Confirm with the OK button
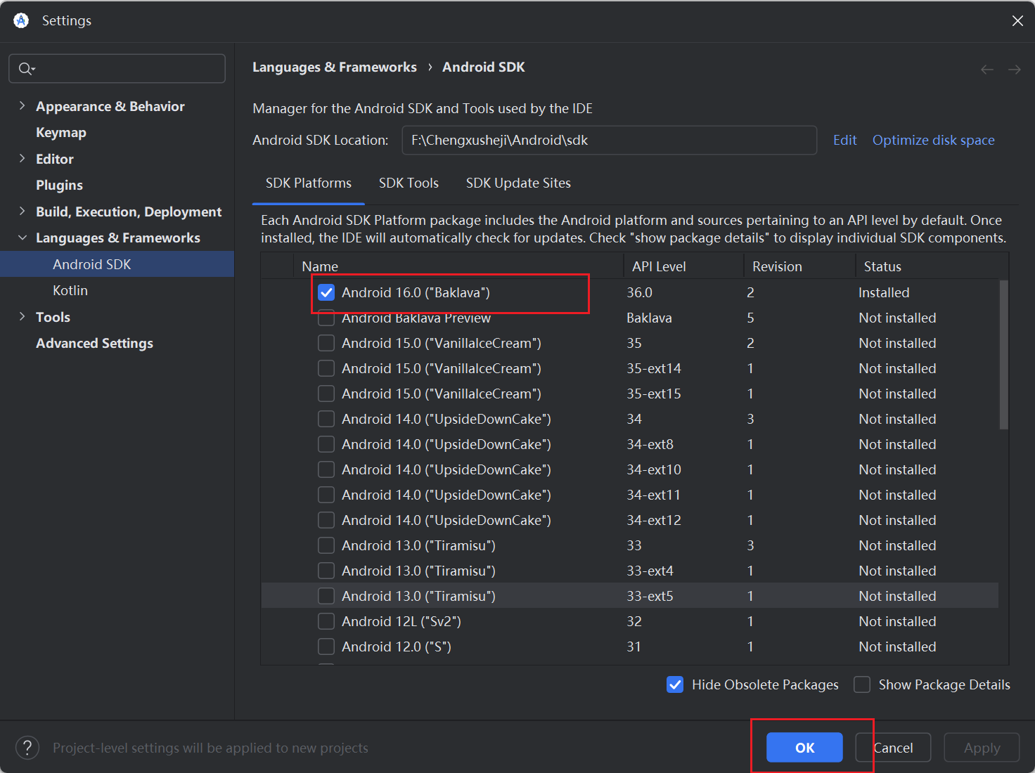The width and height of the screenshot is (1035, 773). click(804, 748)
